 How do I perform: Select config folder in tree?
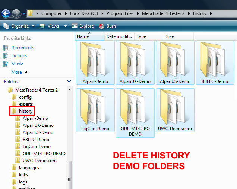click(25, 97)
